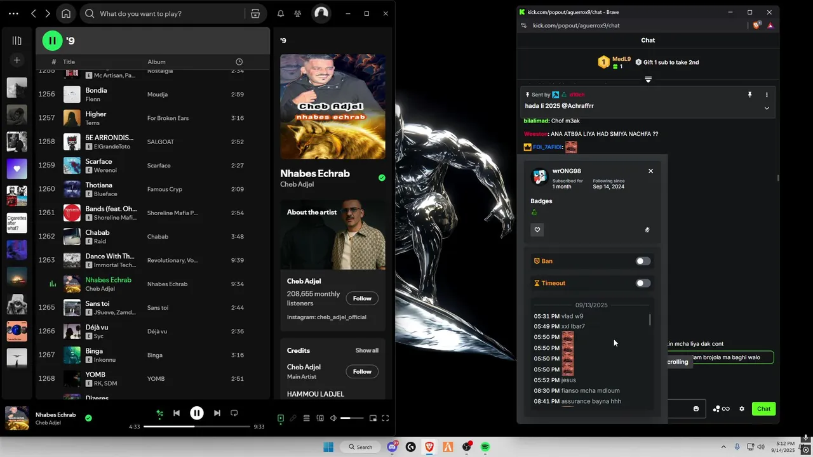Click Gift 1 sub to take 2nd
The width and height of the screenshot is (813, 457).
click(x=667, y=62)
